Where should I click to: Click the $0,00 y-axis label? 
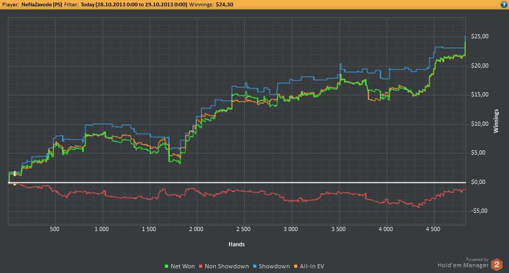tap(479, 182)
